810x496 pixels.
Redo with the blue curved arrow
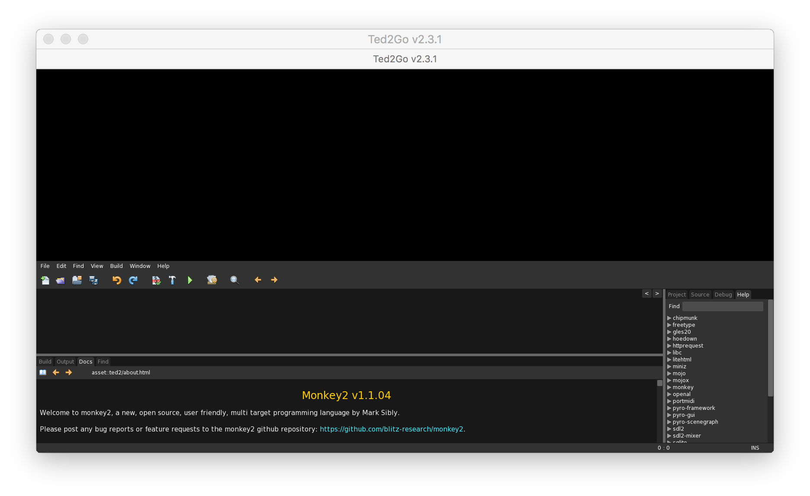133,280
